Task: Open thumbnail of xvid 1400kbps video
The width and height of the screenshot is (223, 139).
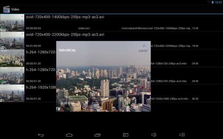Action: point(12,23)
